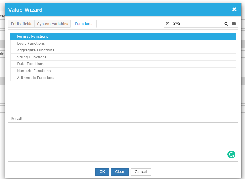Open the String Functions group
This screenshot has height=179, width=245.
[32, 57]
